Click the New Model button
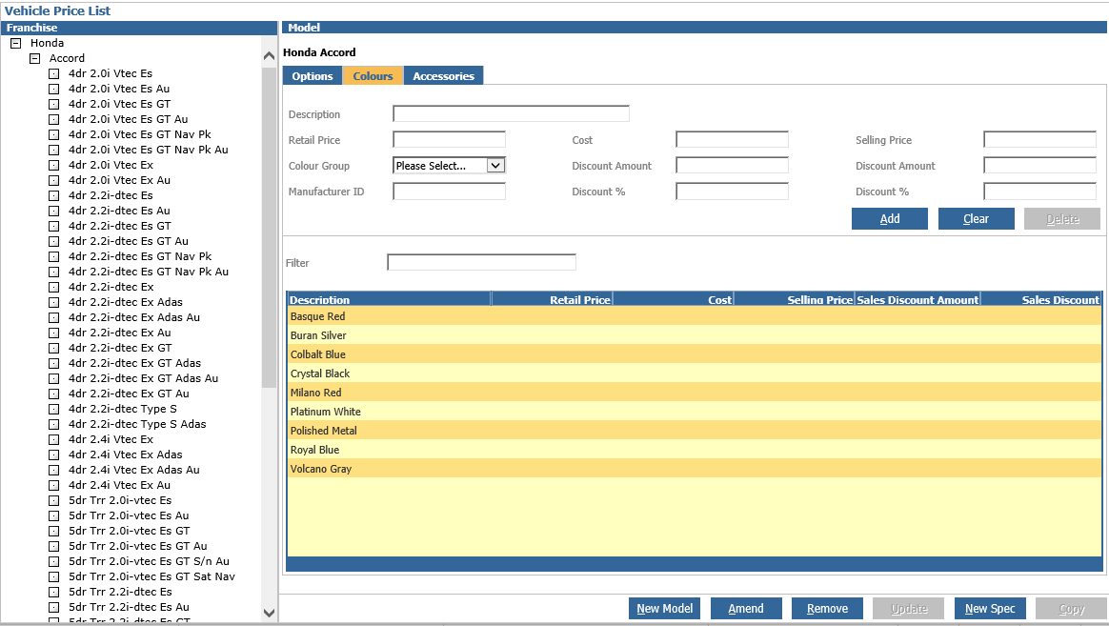Image resolution: width=1109 pixels, height=626 pixels. point(665,608)
